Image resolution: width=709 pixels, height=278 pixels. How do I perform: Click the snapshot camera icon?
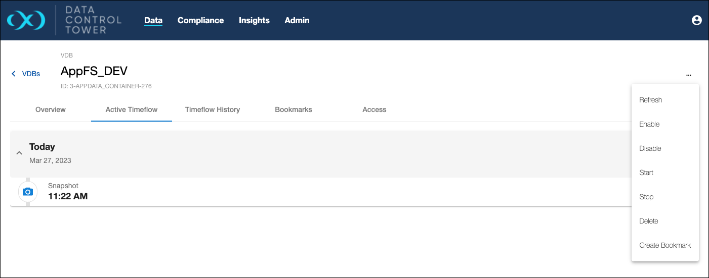[28, 192]
